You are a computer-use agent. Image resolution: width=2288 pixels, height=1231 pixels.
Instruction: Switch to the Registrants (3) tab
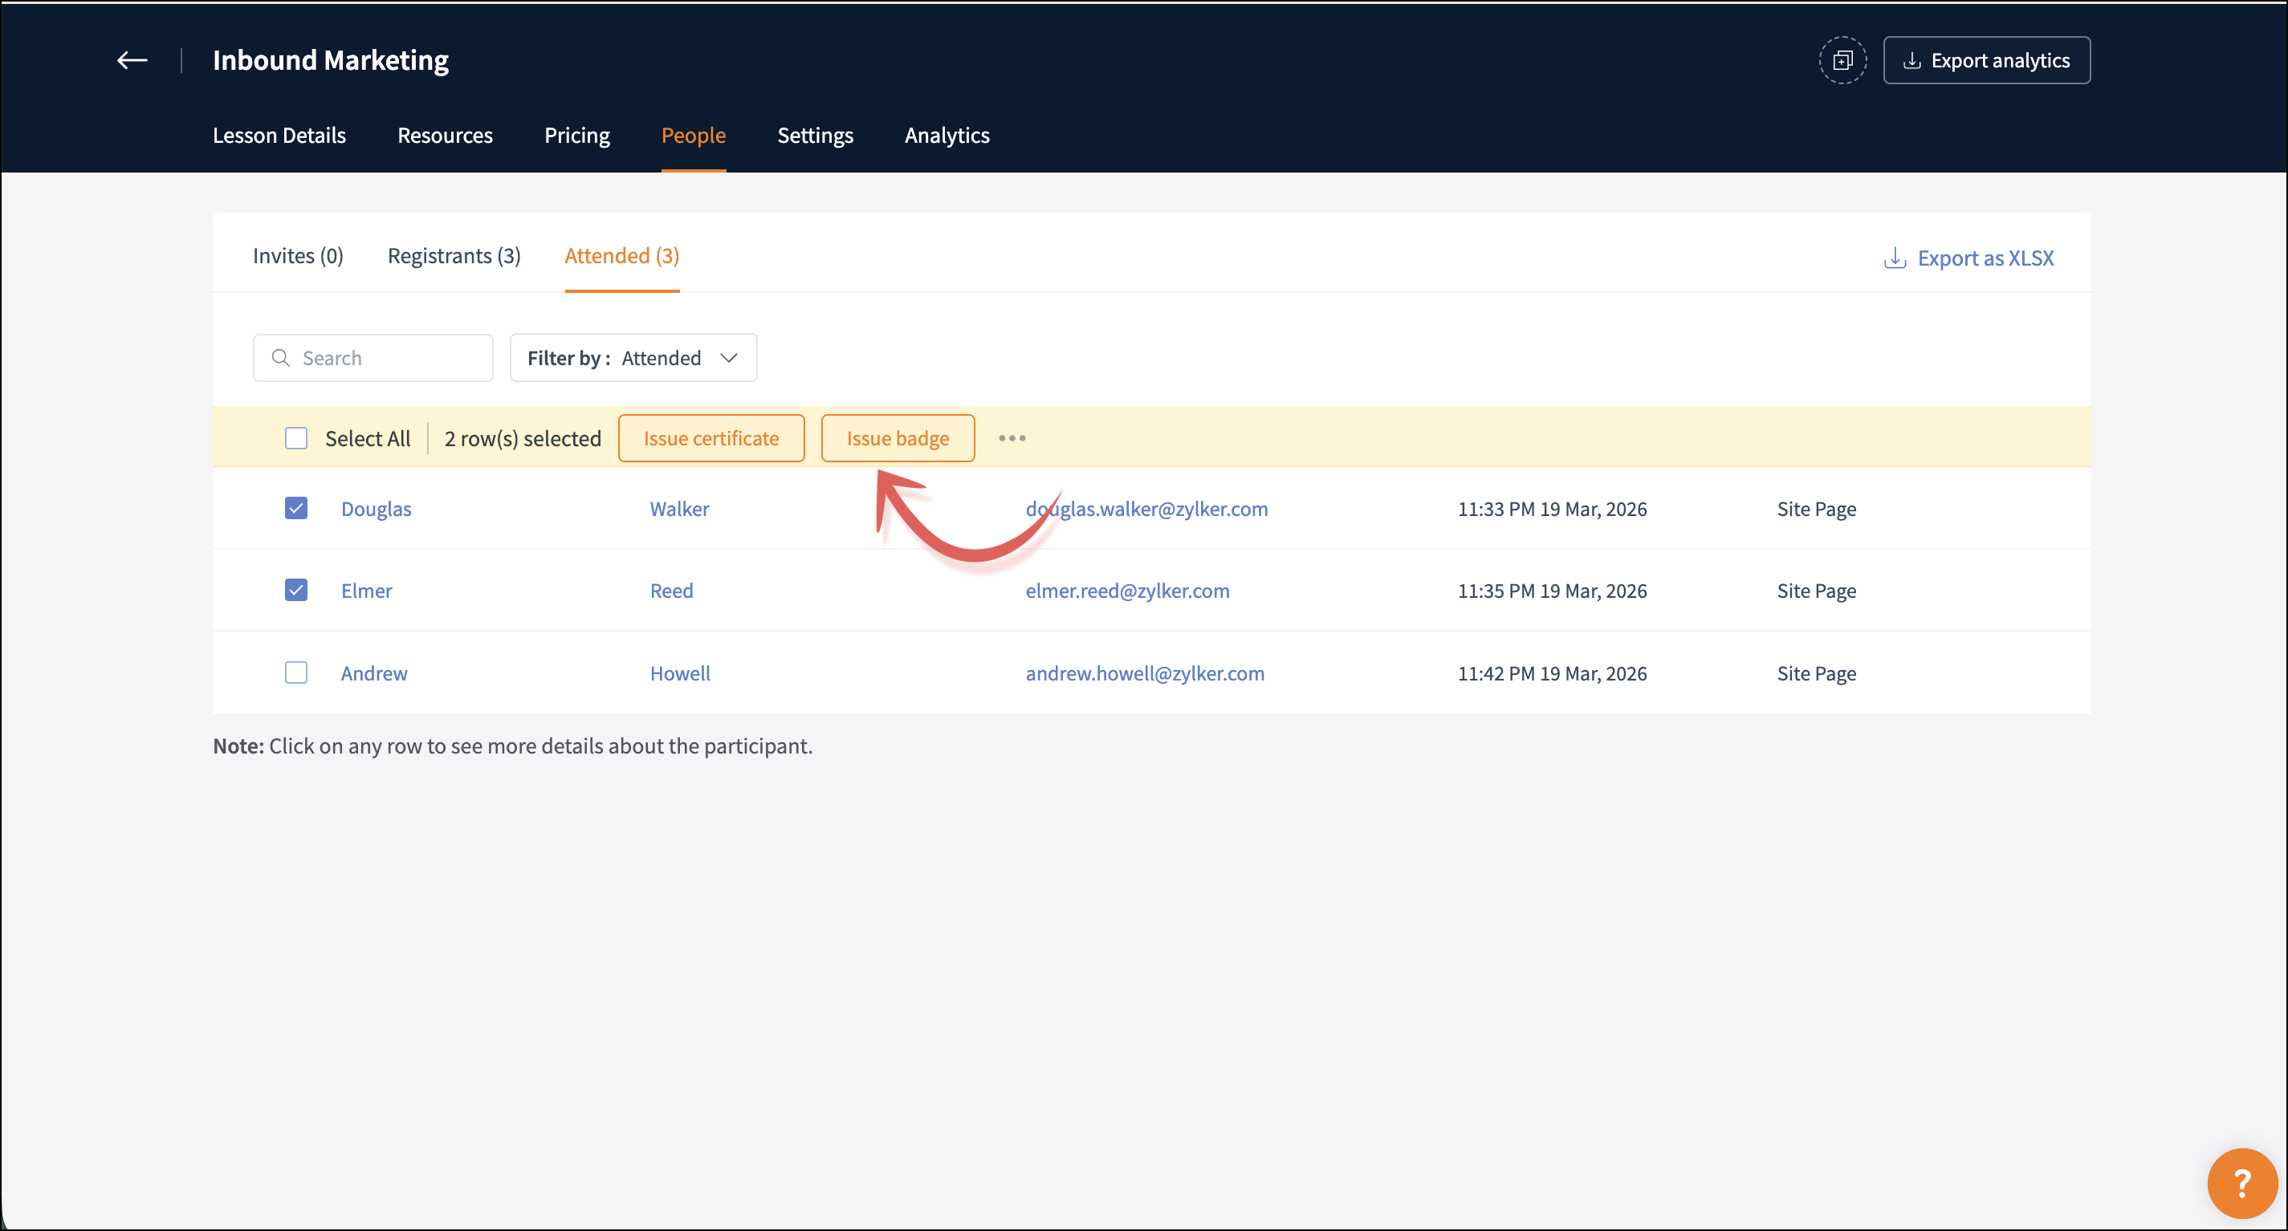point(454,256)
